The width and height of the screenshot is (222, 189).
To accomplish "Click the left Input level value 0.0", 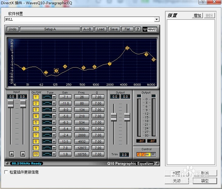I will click(x=12, y=97).
